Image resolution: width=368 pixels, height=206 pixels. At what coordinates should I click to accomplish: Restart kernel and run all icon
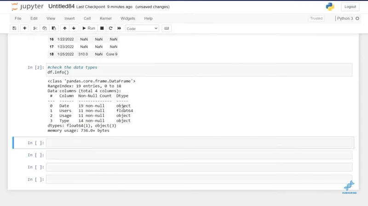click(x=119, y=28)
